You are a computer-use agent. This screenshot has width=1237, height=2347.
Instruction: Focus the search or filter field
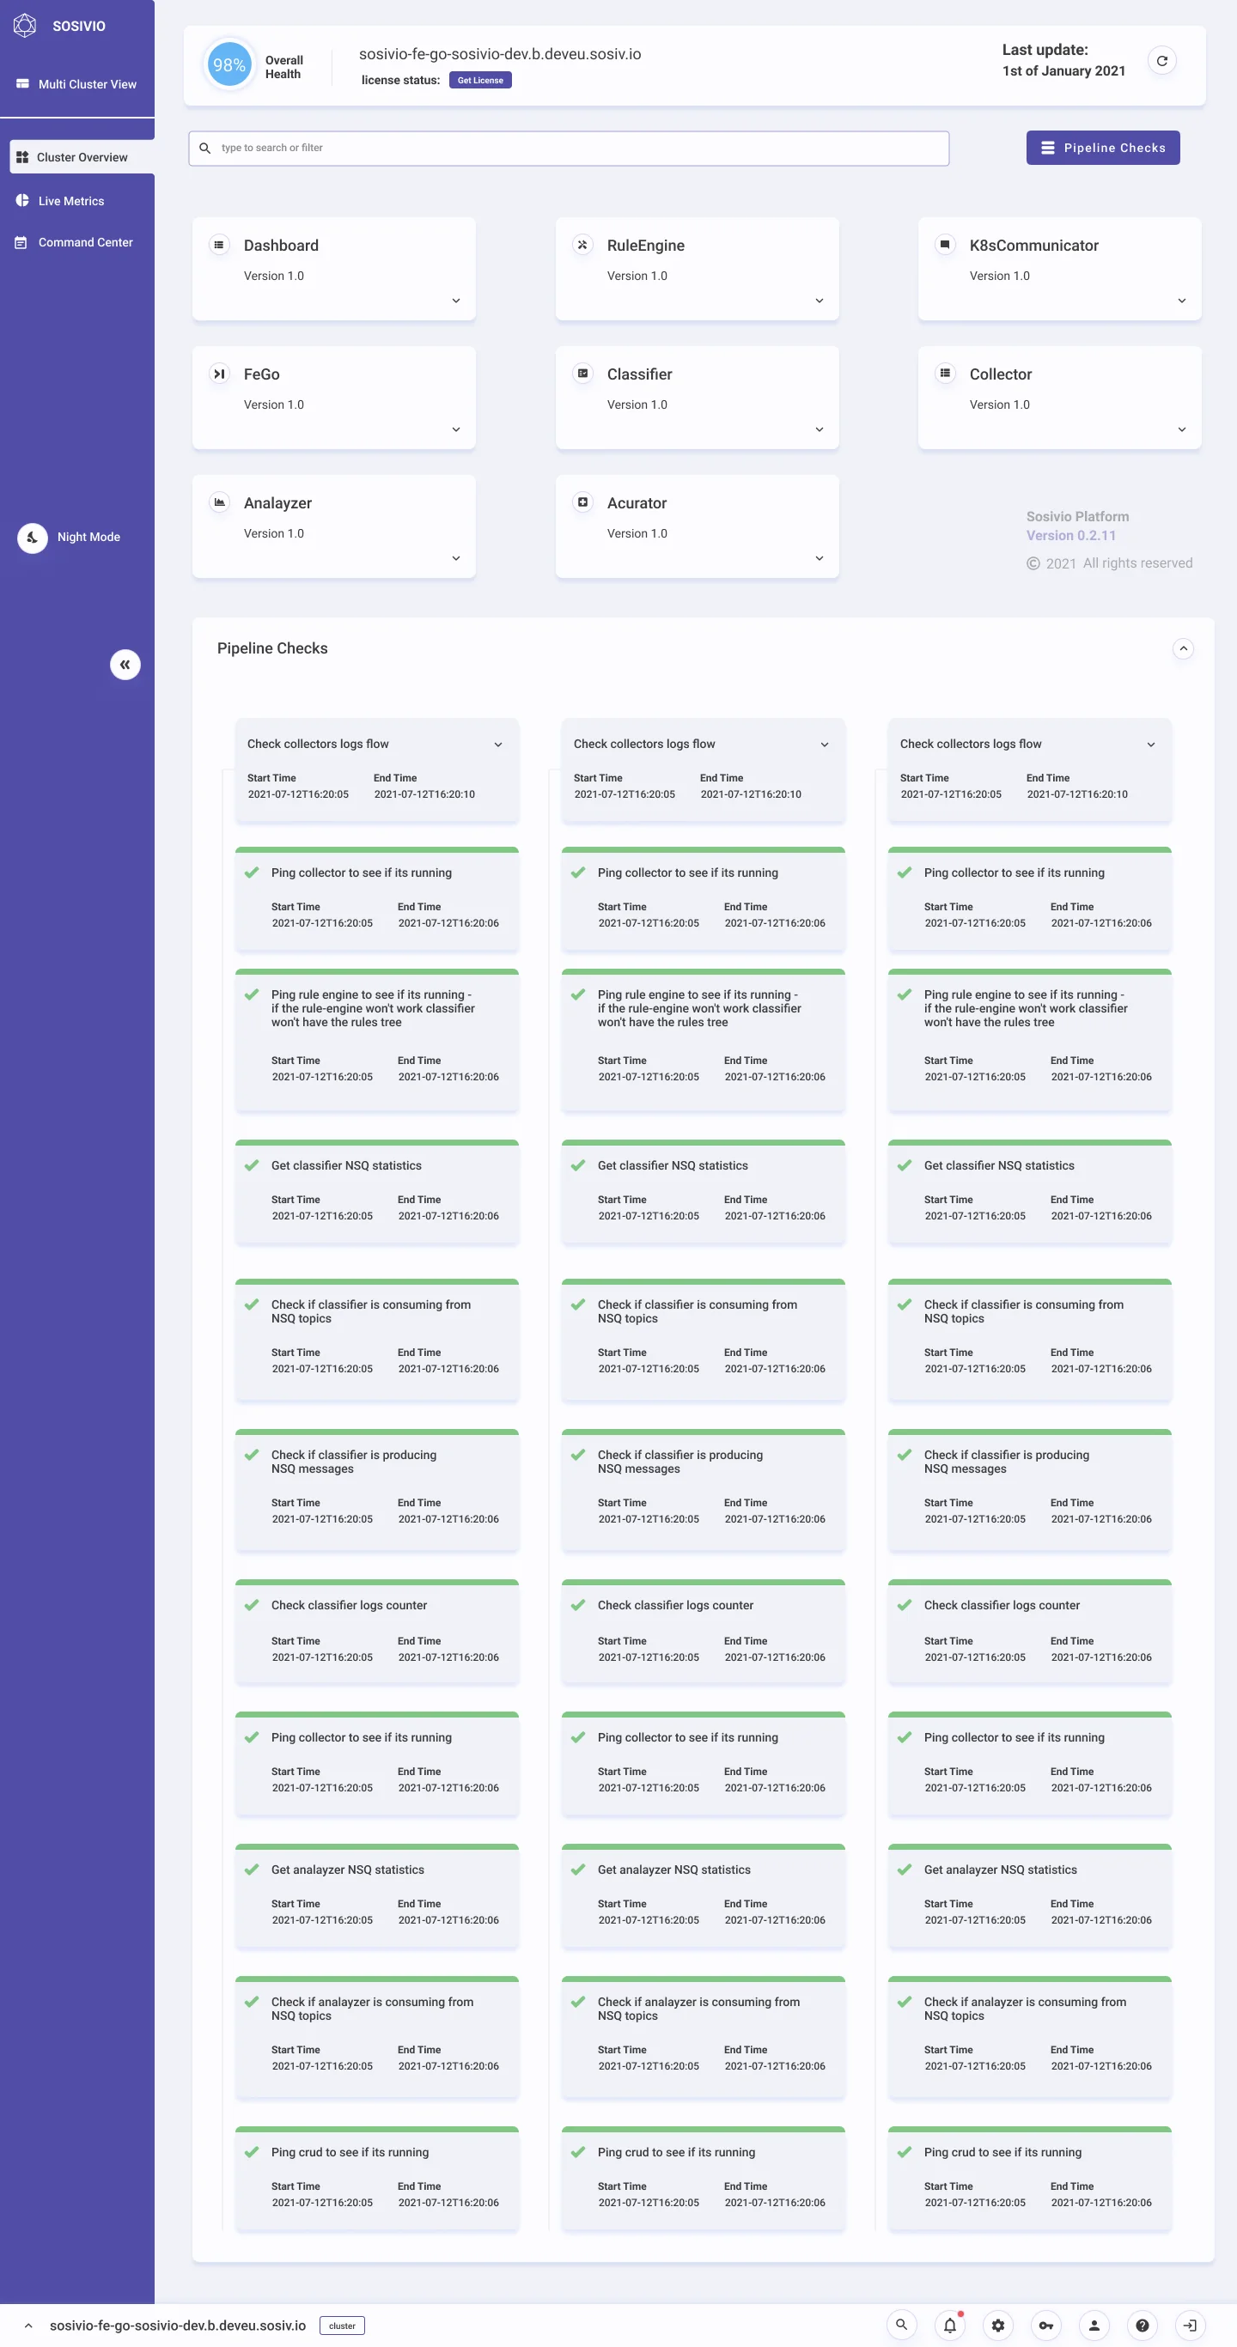pos(569,148)
